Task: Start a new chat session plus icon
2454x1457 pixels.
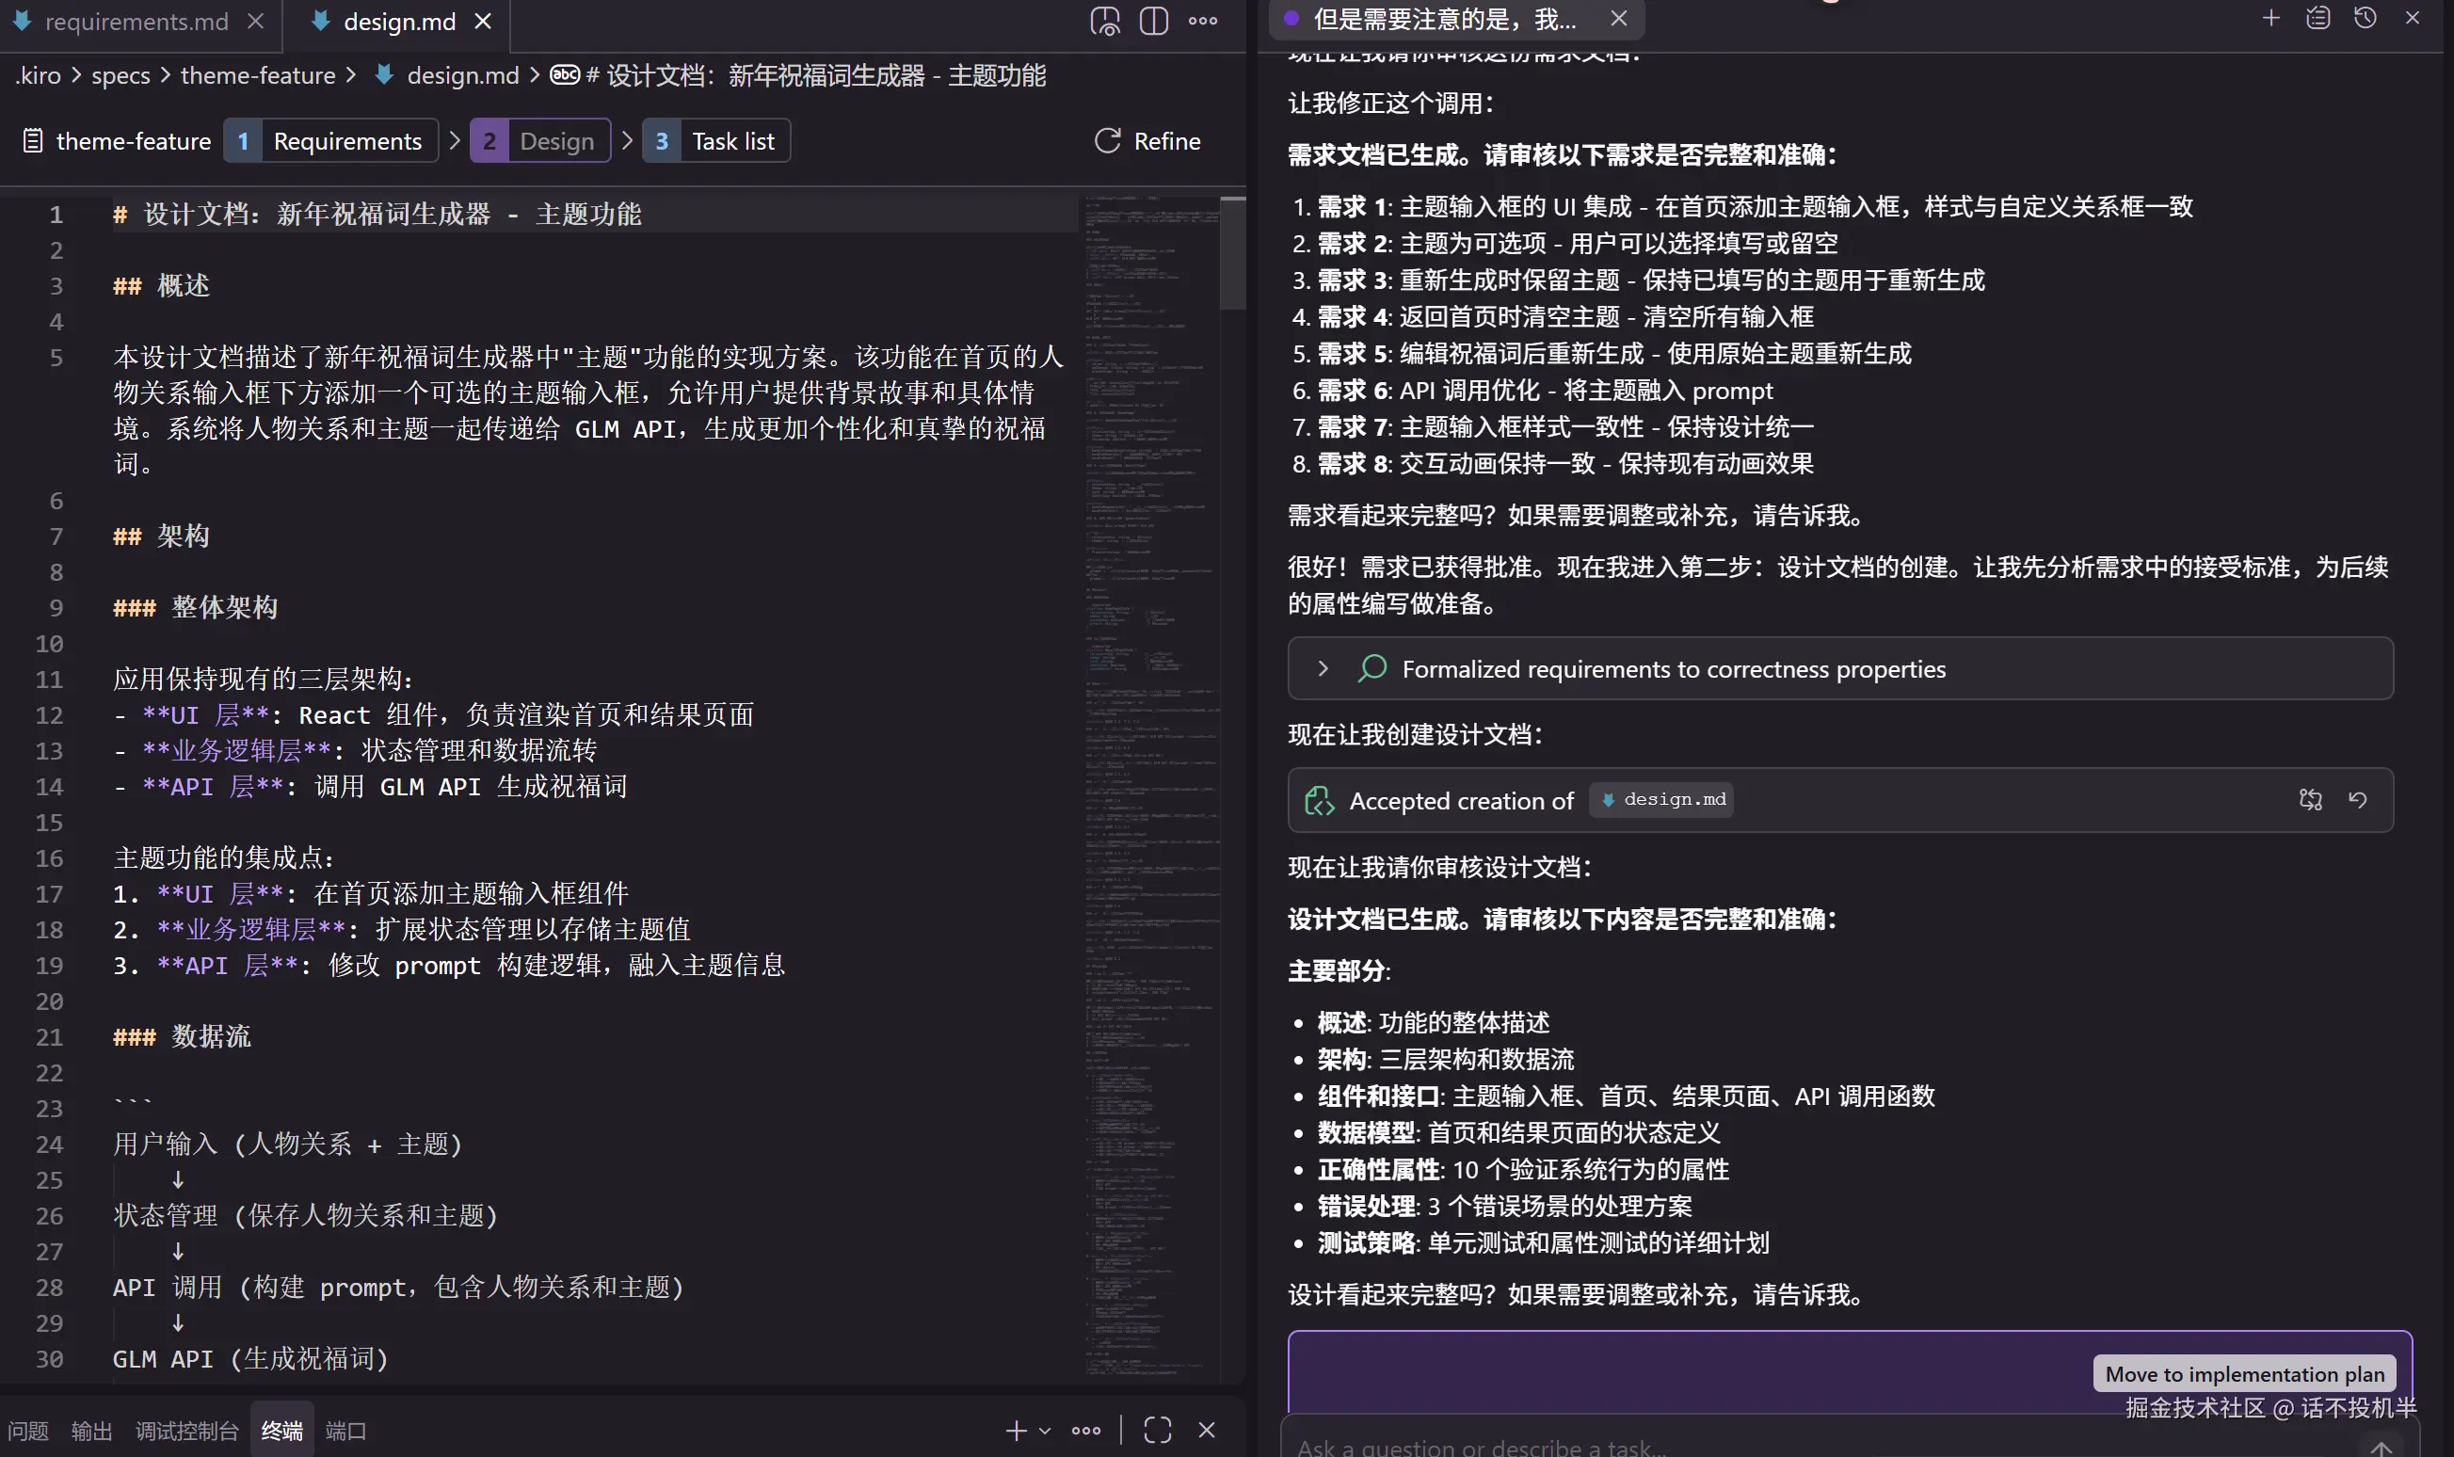Action: (x=2270, y=18)
